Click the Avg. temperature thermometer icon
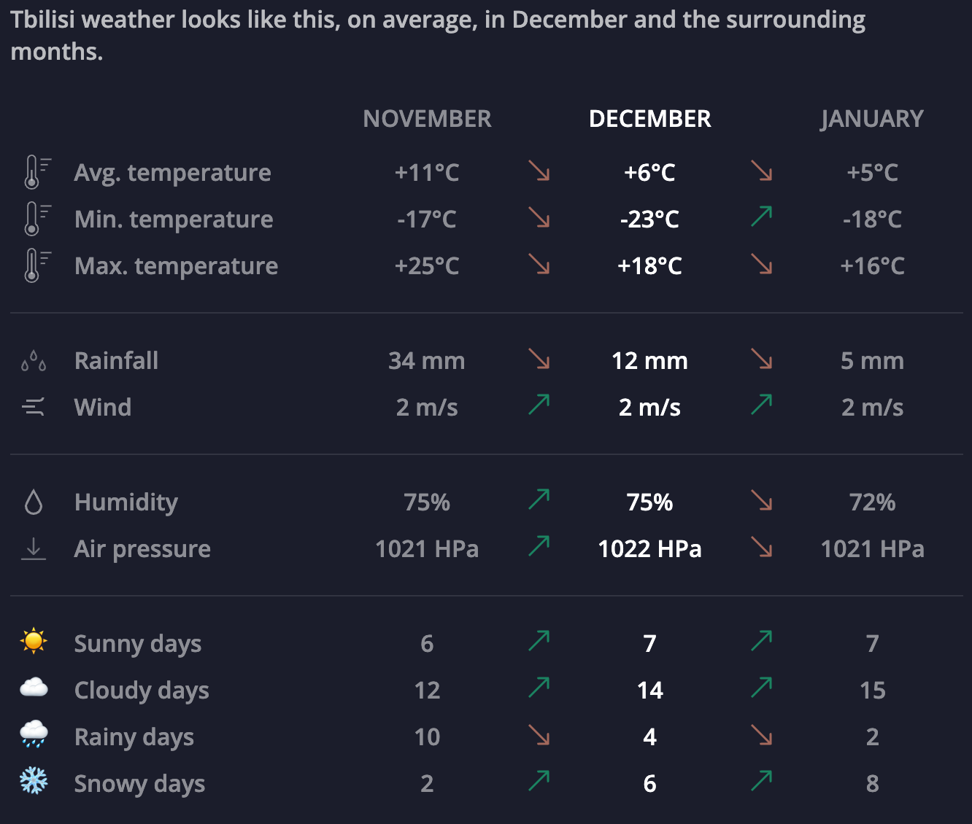 pos(34,173)
